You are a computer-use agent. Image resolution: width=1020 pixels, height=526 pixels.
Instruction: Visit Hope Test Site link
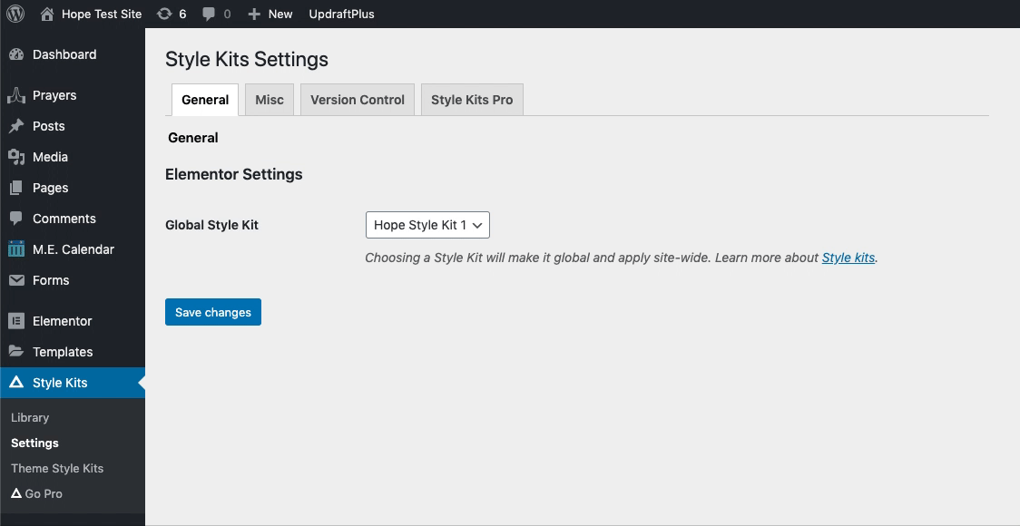tap(102, 15)
